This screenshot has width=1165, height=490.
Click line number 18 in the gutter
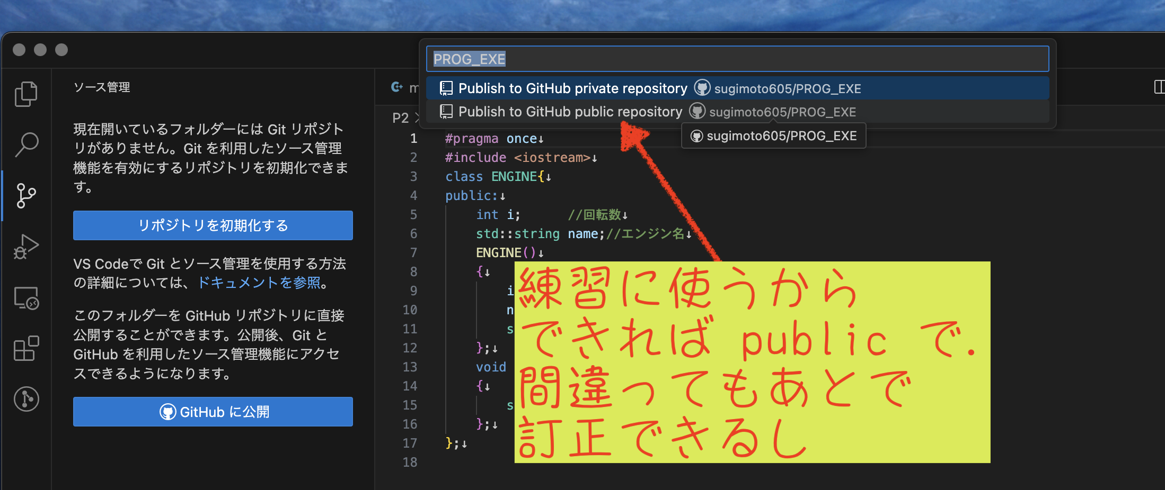410,462
